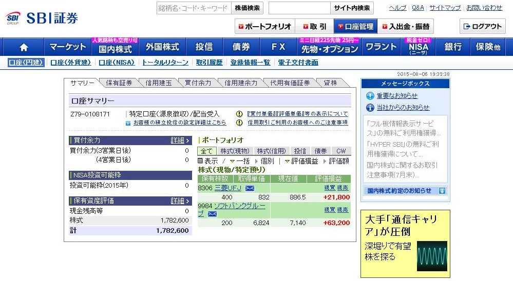Open mail icon next to ソフトバンクグループ

point(212,214)
